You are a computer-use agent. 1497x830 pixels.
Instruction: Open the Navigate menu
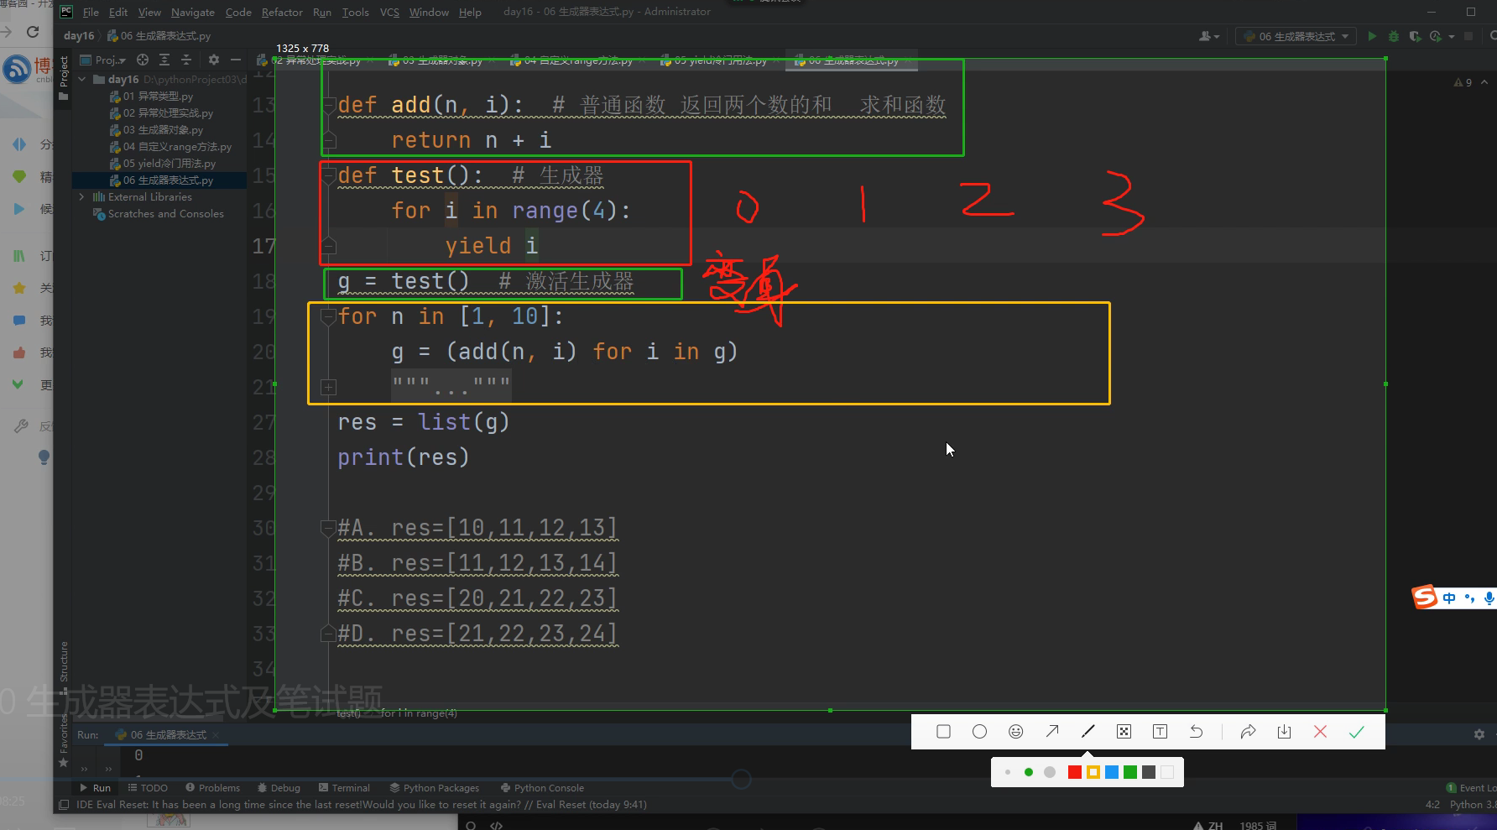[193, 12]
